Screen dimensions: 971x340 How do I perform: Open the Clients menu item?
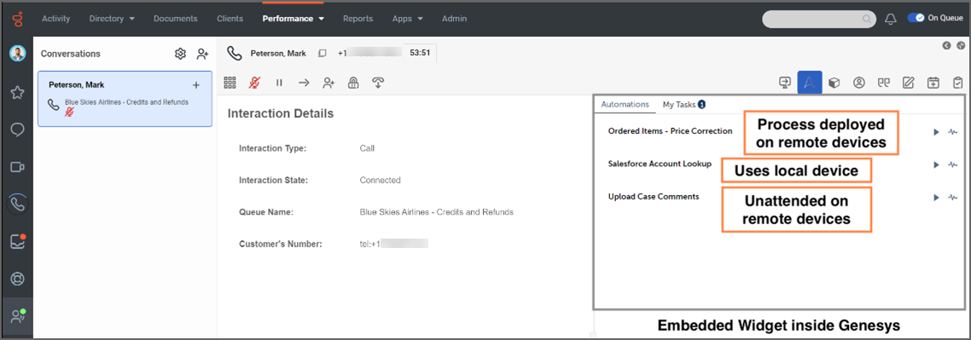[x=230, y=19]
